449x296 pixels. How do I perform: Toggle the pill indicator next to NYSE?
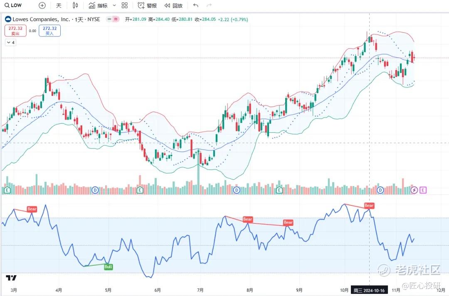coord(113,19)
